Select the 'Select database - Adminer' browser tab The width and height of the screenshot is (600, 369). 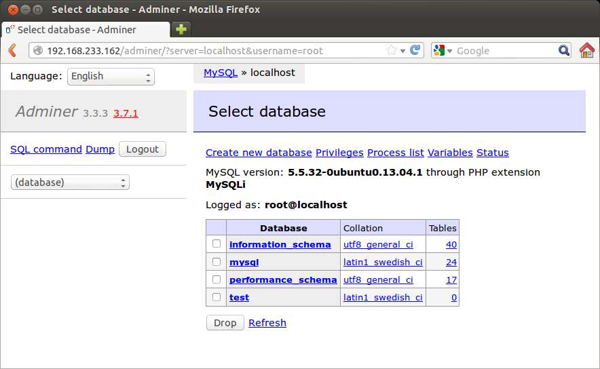coord(86,29)
